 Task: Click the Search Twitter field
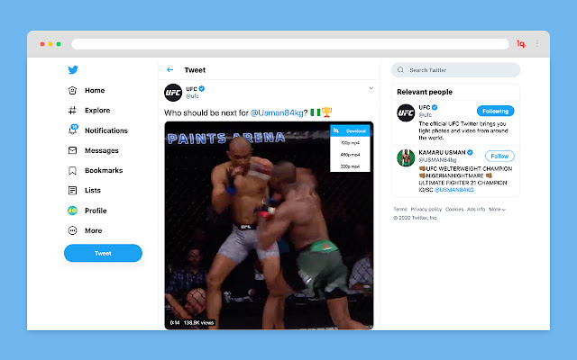(455, 70)
